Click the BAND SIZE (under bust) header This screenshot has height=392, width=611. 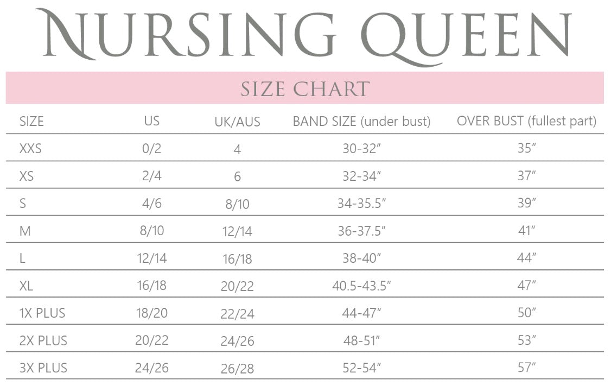click(x=361, y=122)
